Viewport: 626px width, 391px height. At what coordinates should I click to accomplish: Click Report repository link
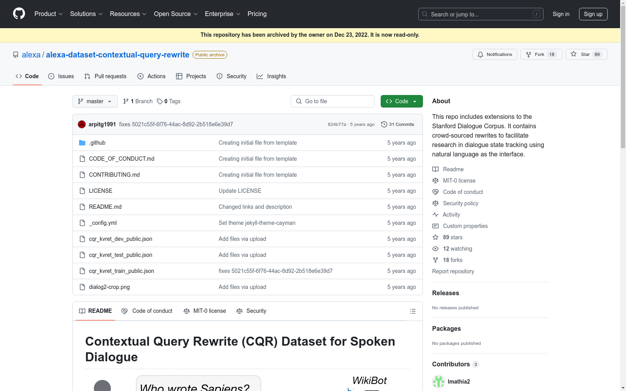click(453, 271)
